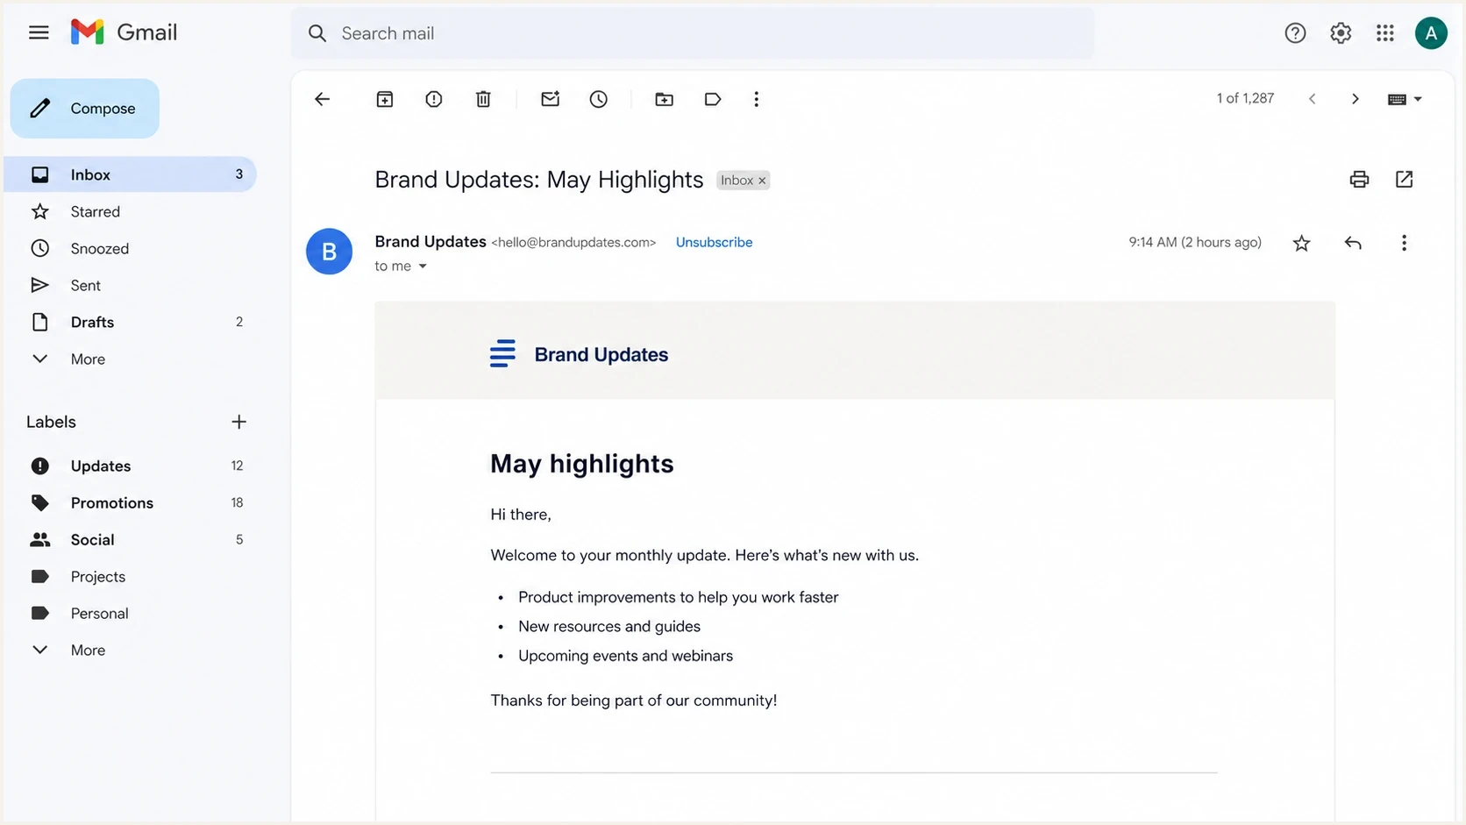Screen dimensions: 1466x825
Task: Open the account avatar A
Action: (x=1431, y=33)
